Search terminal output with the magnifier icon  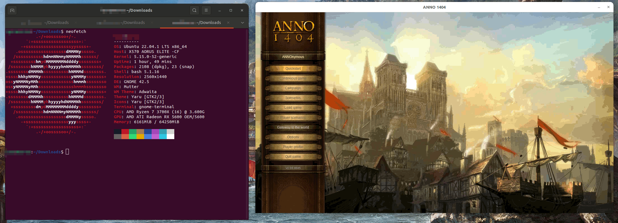tap(194, 10)
